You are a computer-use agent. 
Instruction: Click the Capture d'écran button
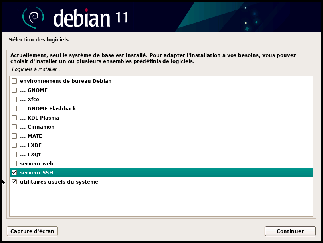(32, 231)
